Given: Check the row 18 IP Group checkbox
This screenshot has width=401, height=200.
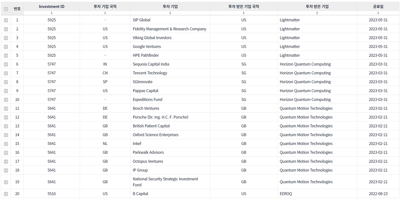Looking at the screenshot, I should 6,170.
